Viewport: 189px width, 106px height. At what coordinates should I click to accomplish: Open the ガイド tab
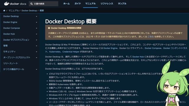[x=78, y=4]
